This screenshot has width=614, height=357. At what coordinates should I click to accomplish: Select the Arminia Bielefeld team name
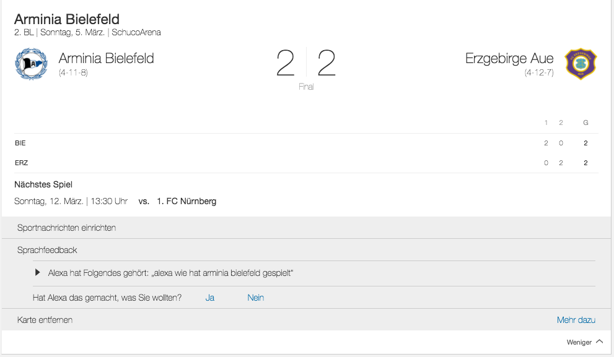(106, 58)
